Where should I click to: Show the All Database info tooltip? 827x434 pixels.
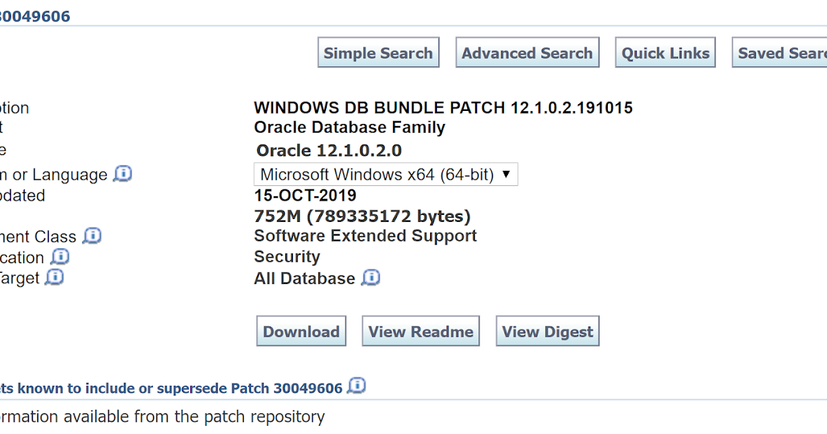pos(371,278)
